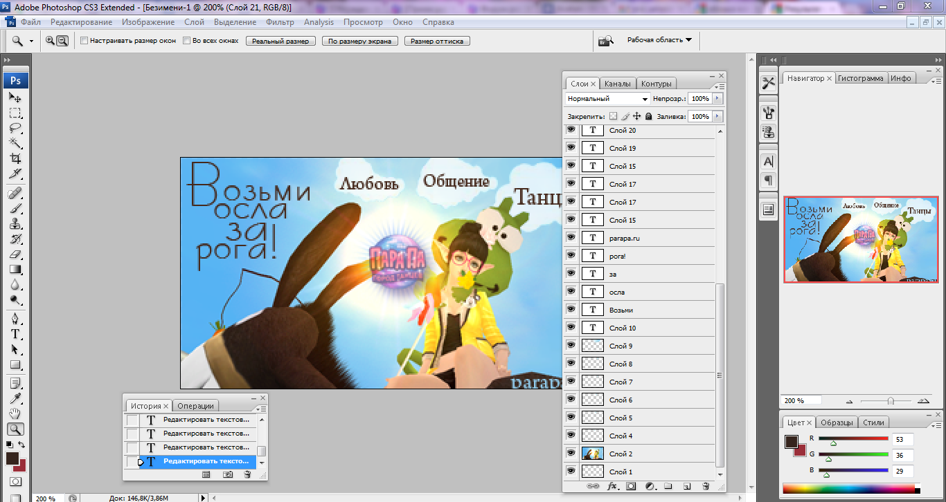Switch to the 'Гистограмма' tab
The width and height of the screenshot is (946, 502).
point(861,78)
